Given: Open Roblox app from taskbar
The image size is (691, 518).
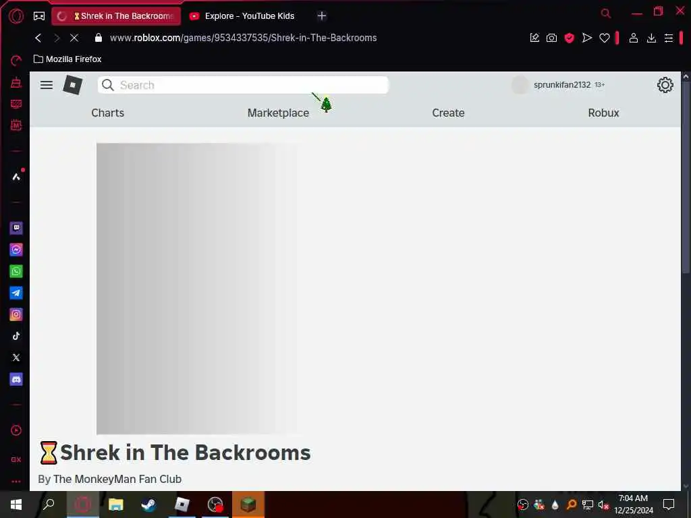Looking at the screenshot, I should (x=182, y=505).
